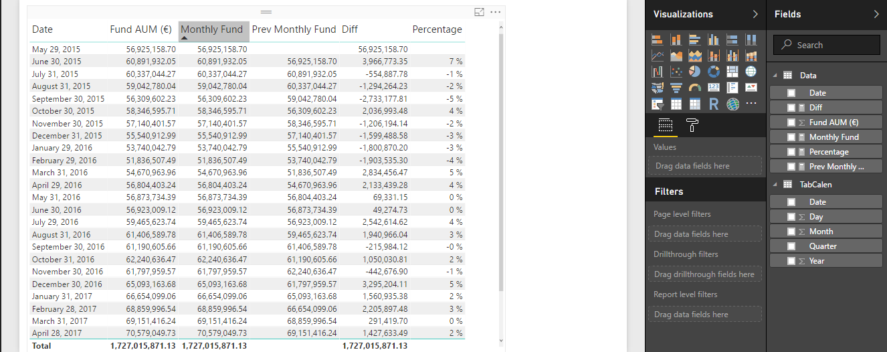Select the Stacked area chart visualization
The height and width of the screenshot is (352, 887).
695,56
